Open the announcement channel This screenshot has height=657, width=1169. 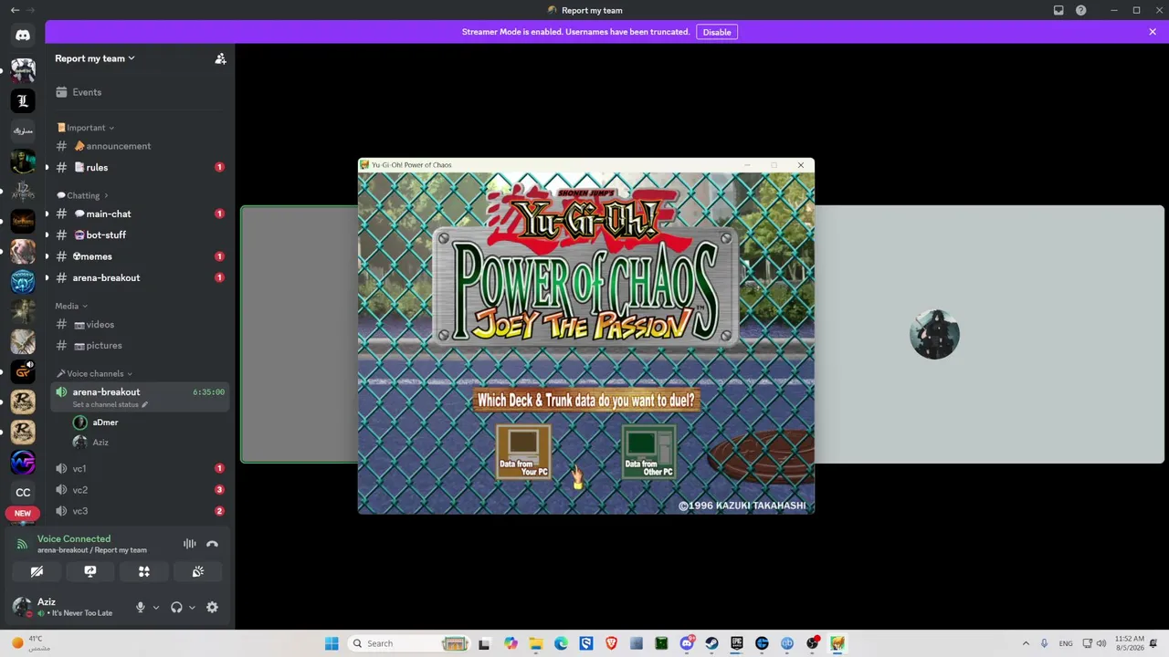[x=139, y=146]
